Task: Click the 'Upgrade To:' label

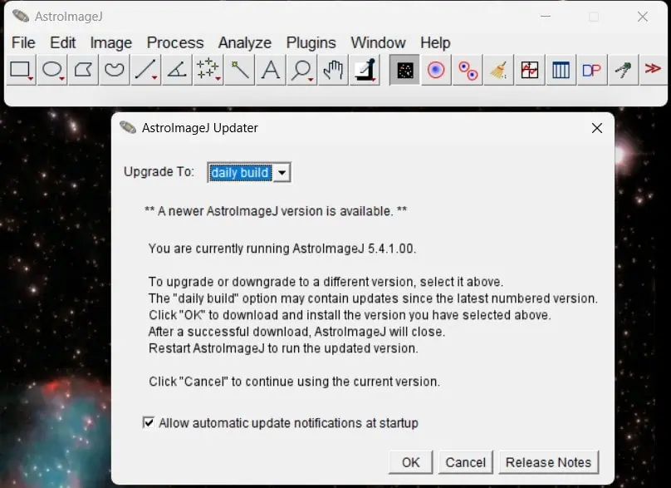Action: pos(159,172)
